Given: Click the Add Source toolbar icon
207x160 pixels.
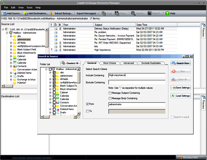Looking at the screenshot, I should 4,13.
